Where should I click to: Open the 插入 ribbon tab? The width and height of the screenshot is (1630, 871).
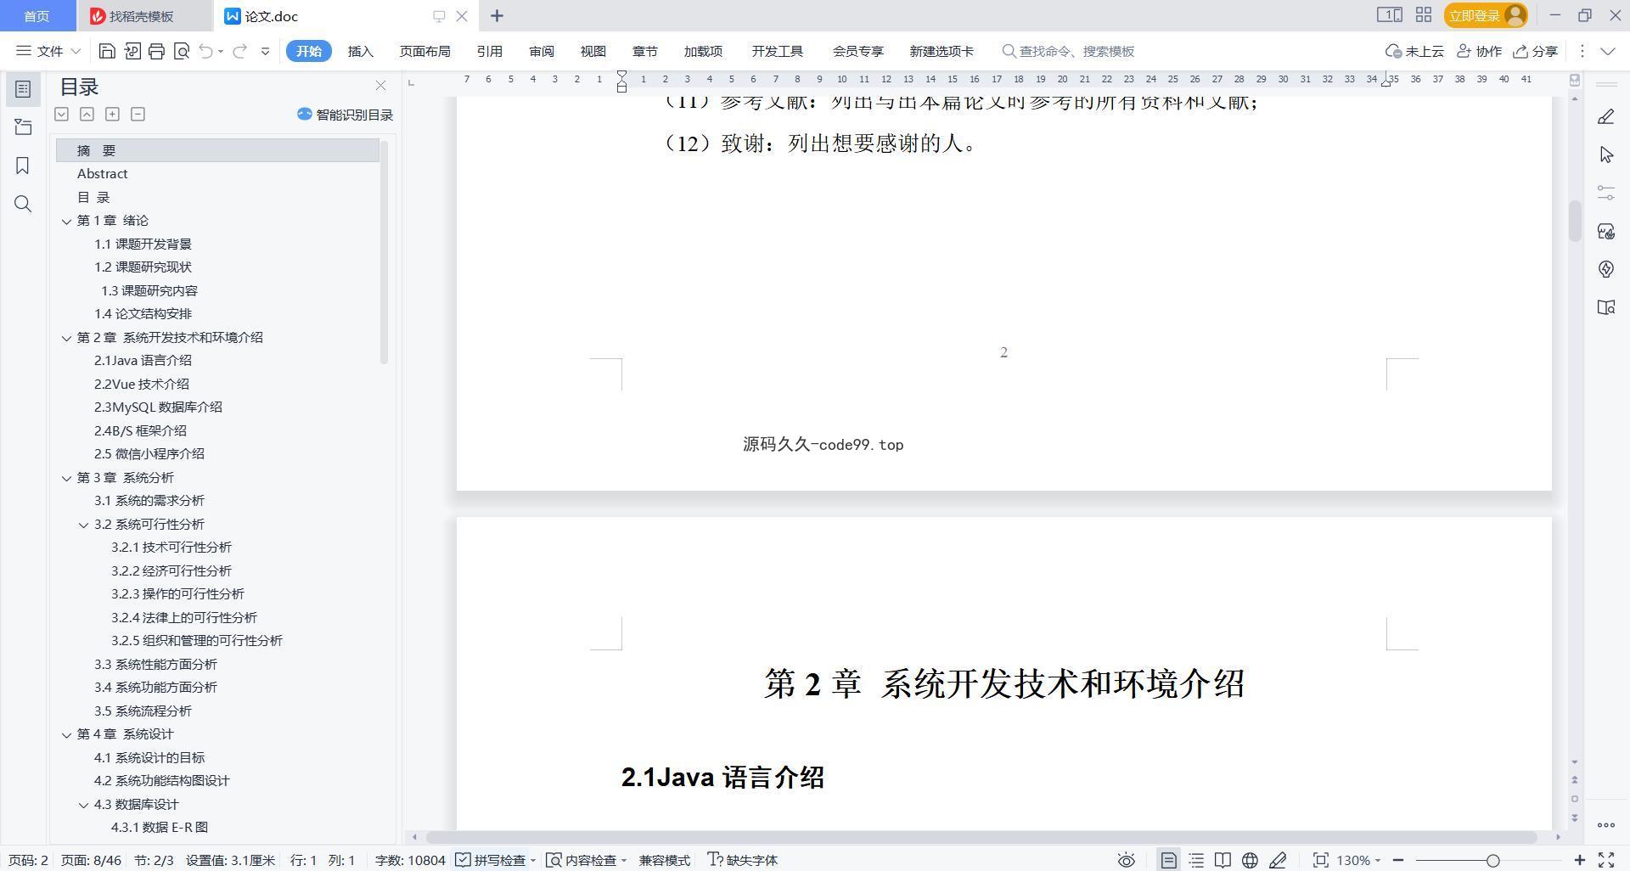click(x=360, y=51)
